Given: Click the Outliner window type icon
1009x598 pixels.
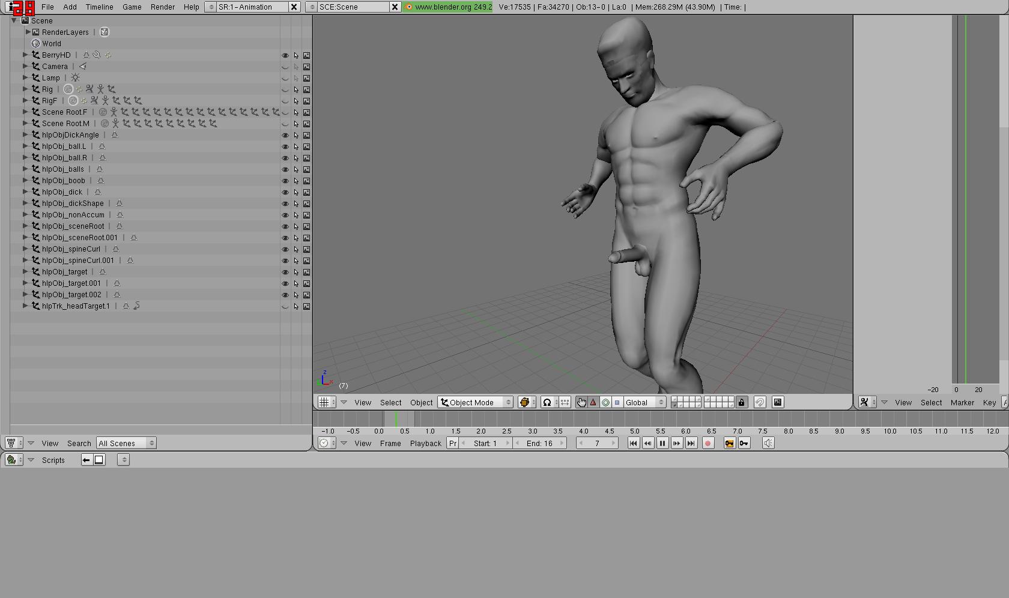Looking at the screenshot, I should coord(14,443).
